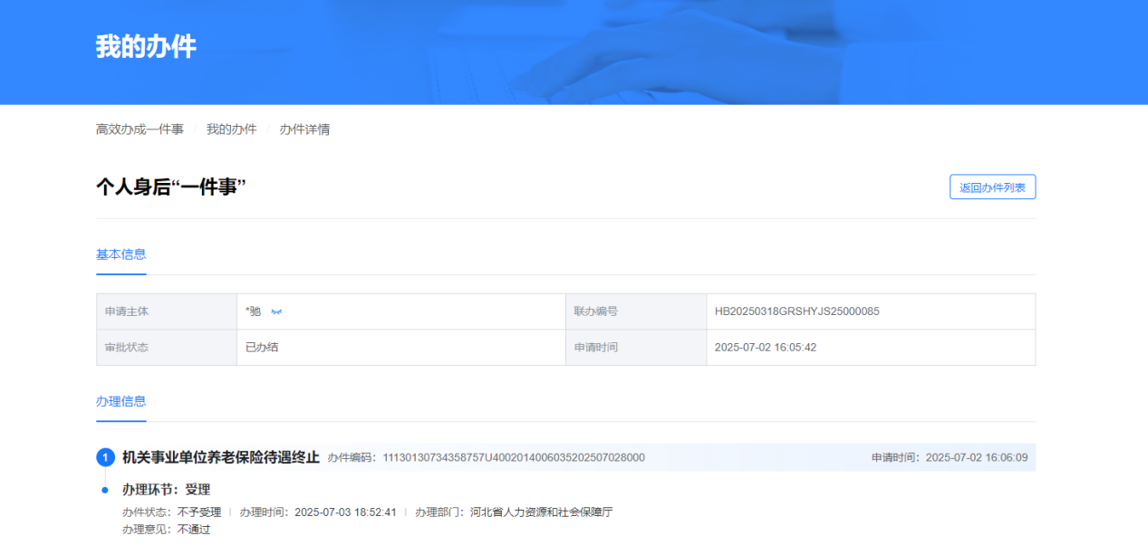
Task: Go to 我的办件 in the breadcrumb
Action: click(231, 129)
